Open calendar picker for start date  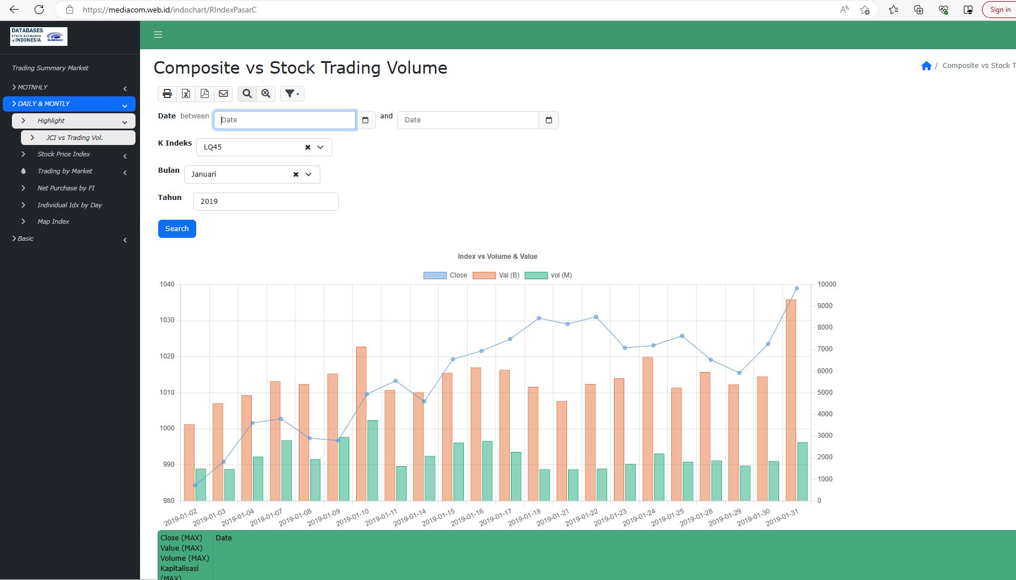(365, 120)
